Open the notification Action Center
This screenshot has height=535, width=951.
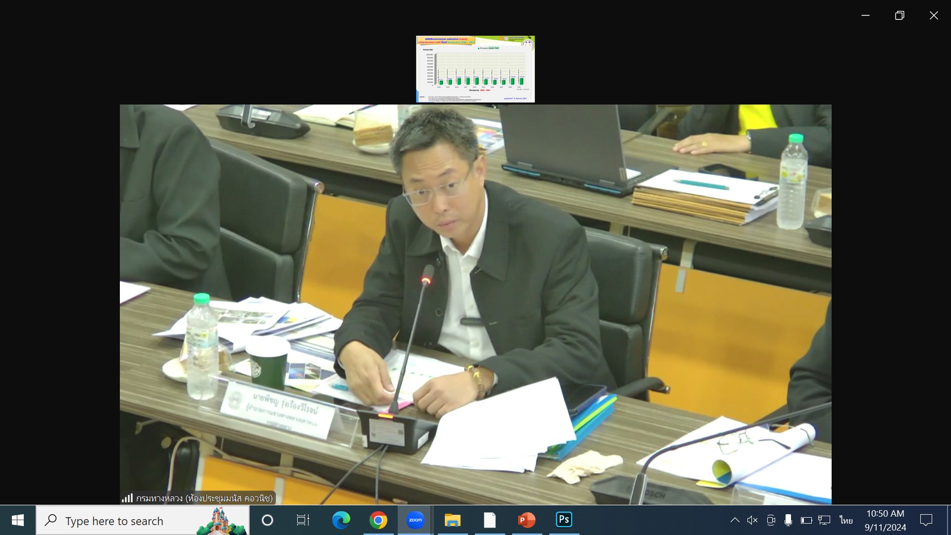[x=926, y=520]
